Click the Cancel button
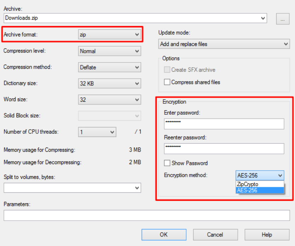This screenshot has height=246, width=295. point(215,235)
